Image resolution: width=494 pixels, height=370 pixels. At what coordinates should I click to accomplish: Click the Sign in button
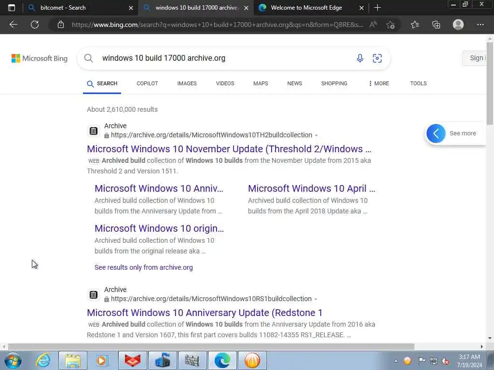(x=475, y=58)
